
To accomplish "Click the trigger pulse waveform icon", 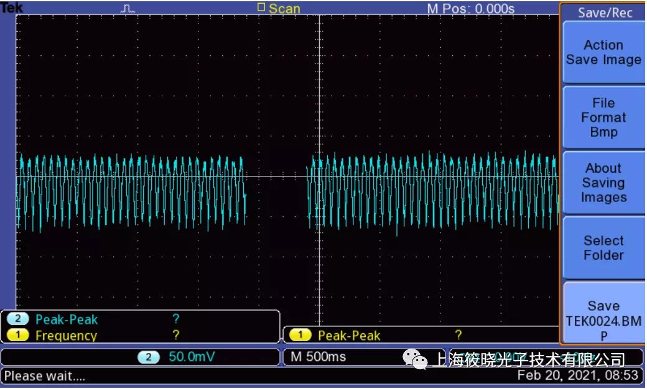I will tap(128, 9).
